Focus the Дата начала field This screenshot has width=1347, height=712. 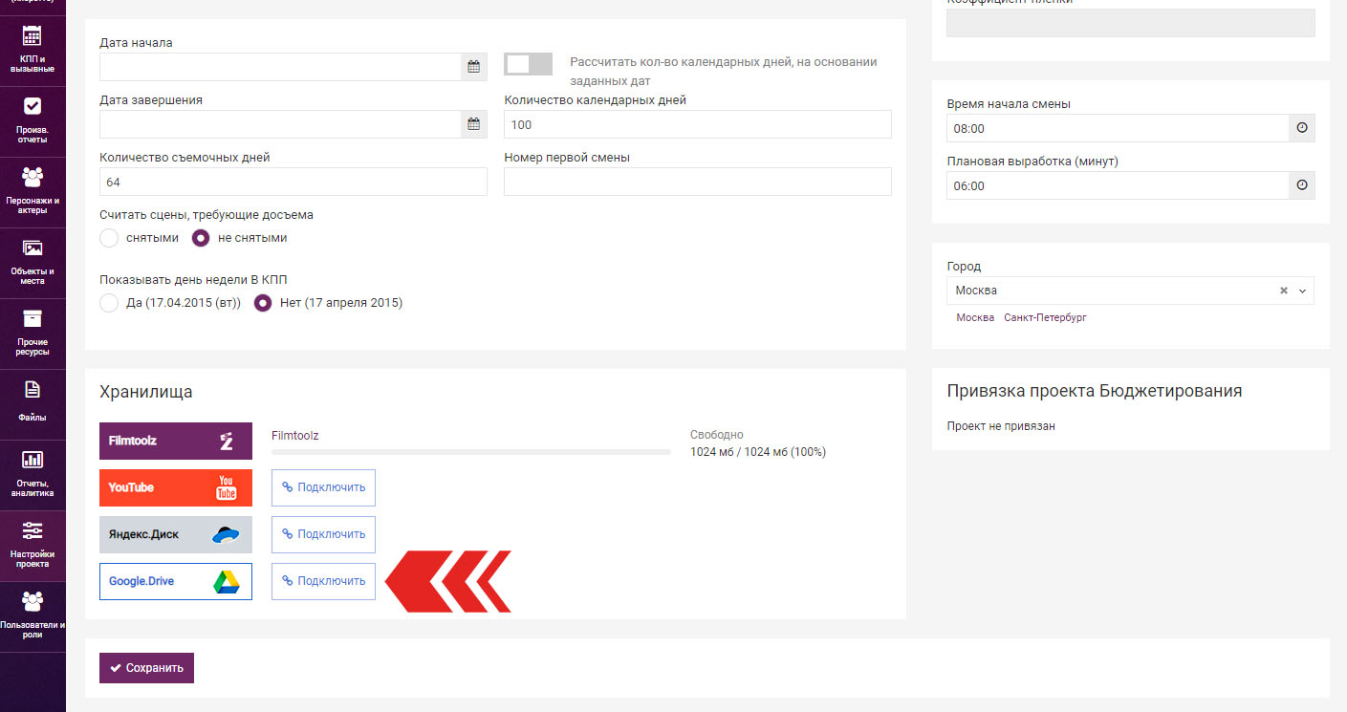click(281, 67)
